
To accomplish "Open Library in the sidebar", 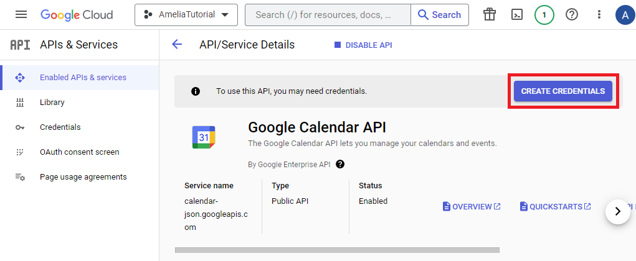I will coord(52,103).
